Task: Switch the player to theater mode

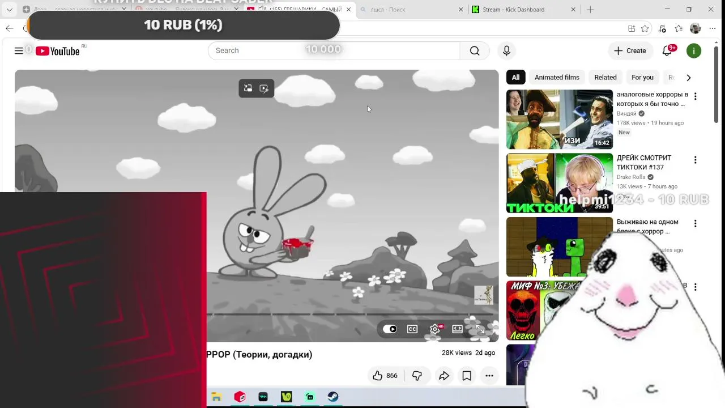Action: [457, 329]
